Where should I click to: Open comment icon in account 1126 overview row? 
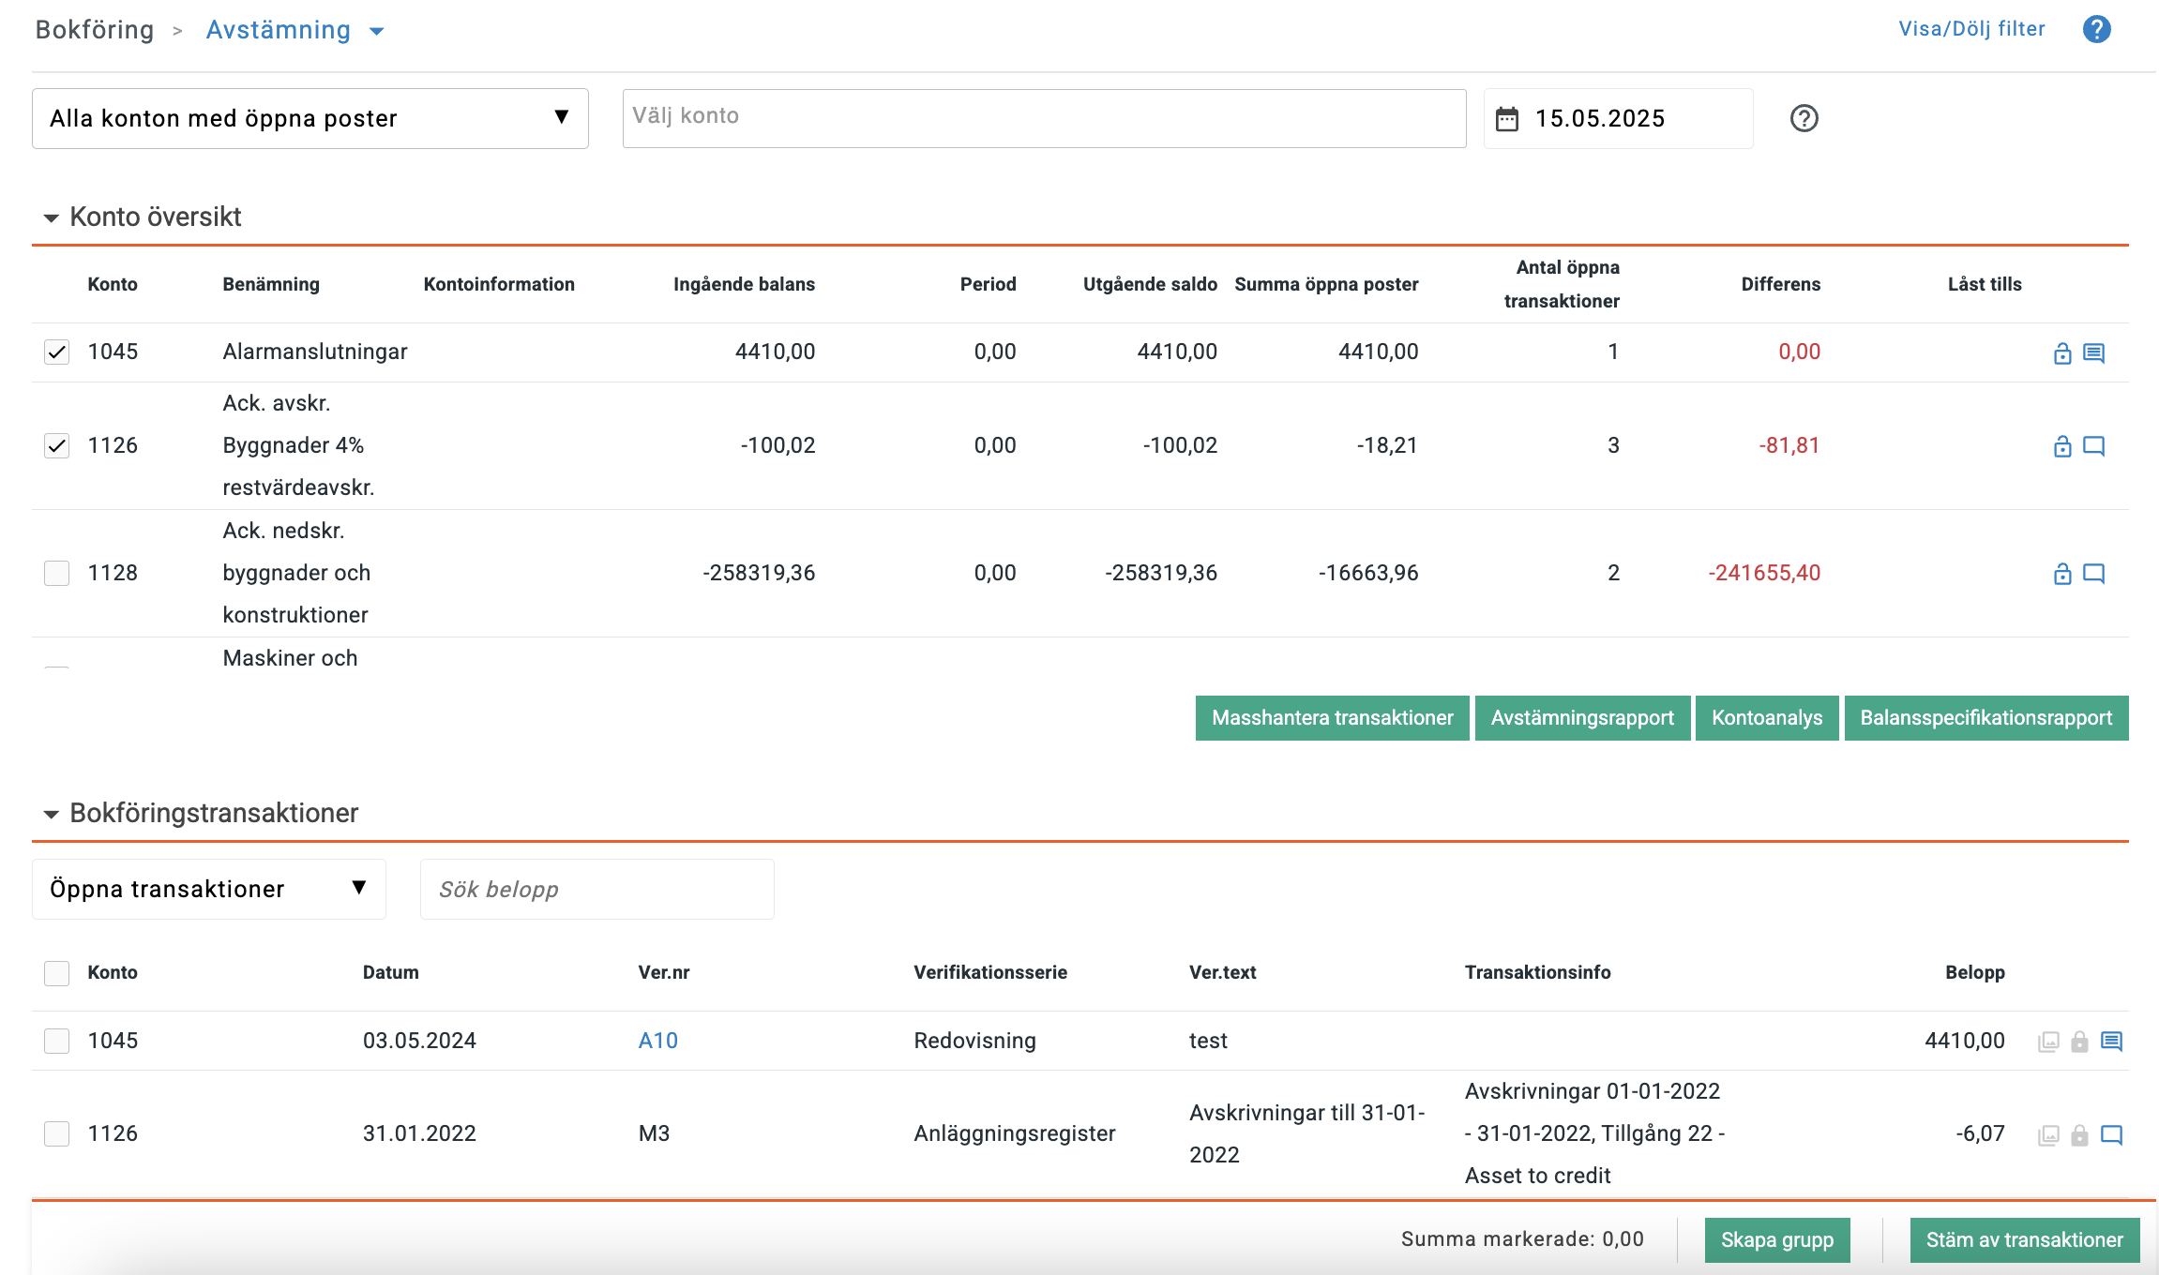[x=2093, y=446]
